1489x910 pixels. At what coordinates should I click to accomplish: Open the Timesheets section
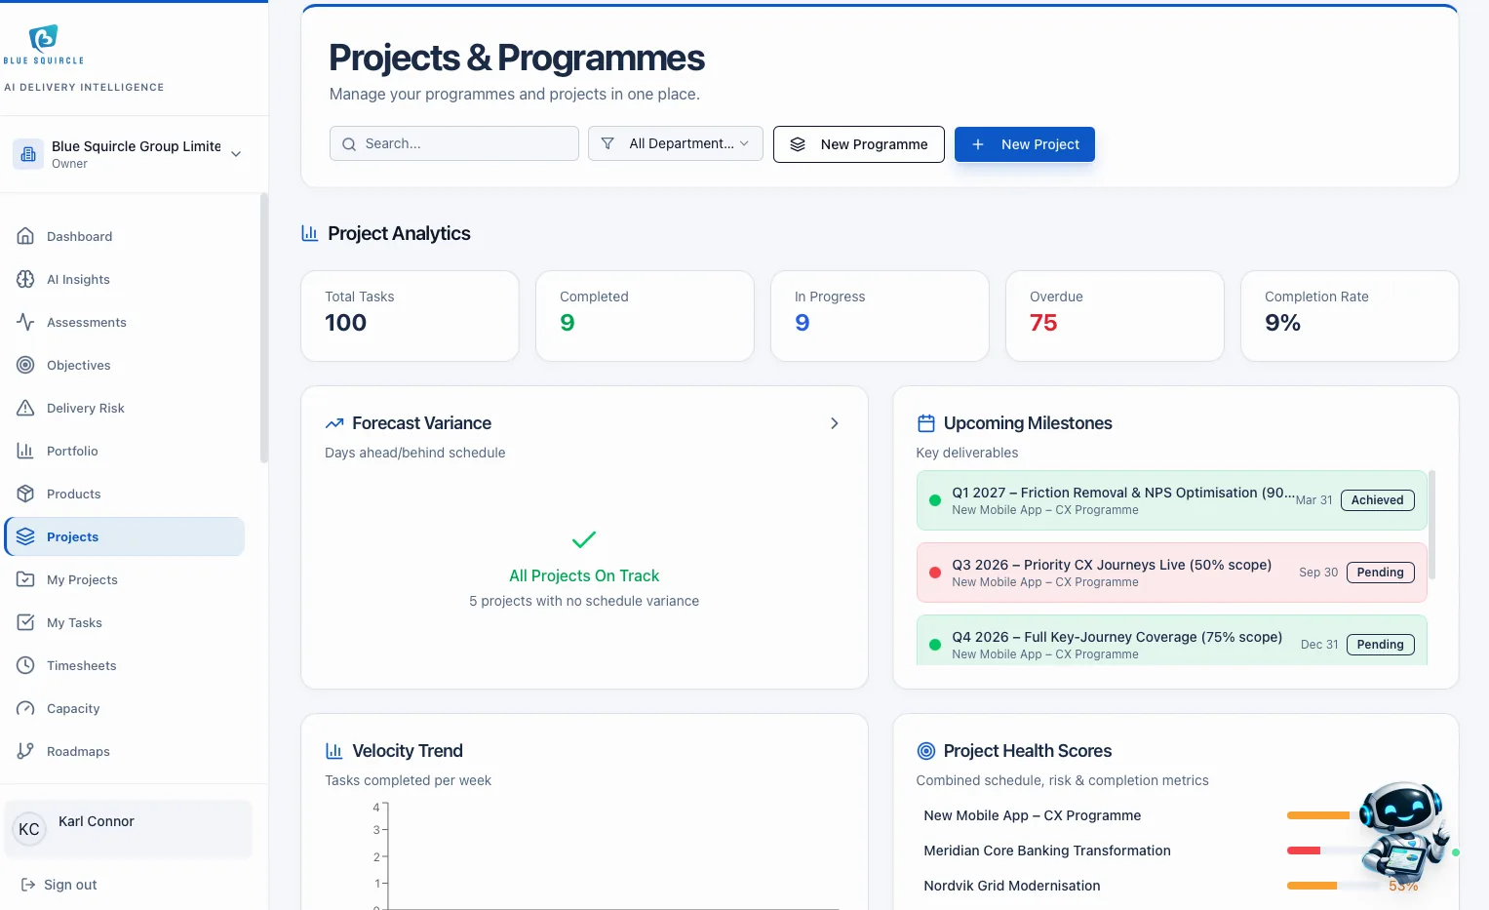pos(125,665)
